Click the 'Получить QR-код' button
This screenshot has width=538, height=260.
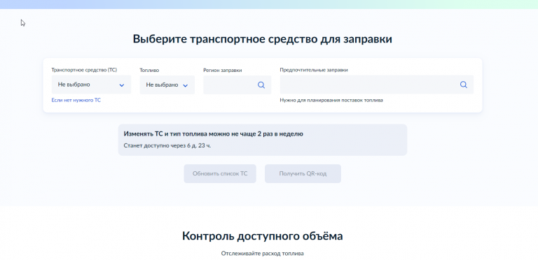click(x=303, y=173)
